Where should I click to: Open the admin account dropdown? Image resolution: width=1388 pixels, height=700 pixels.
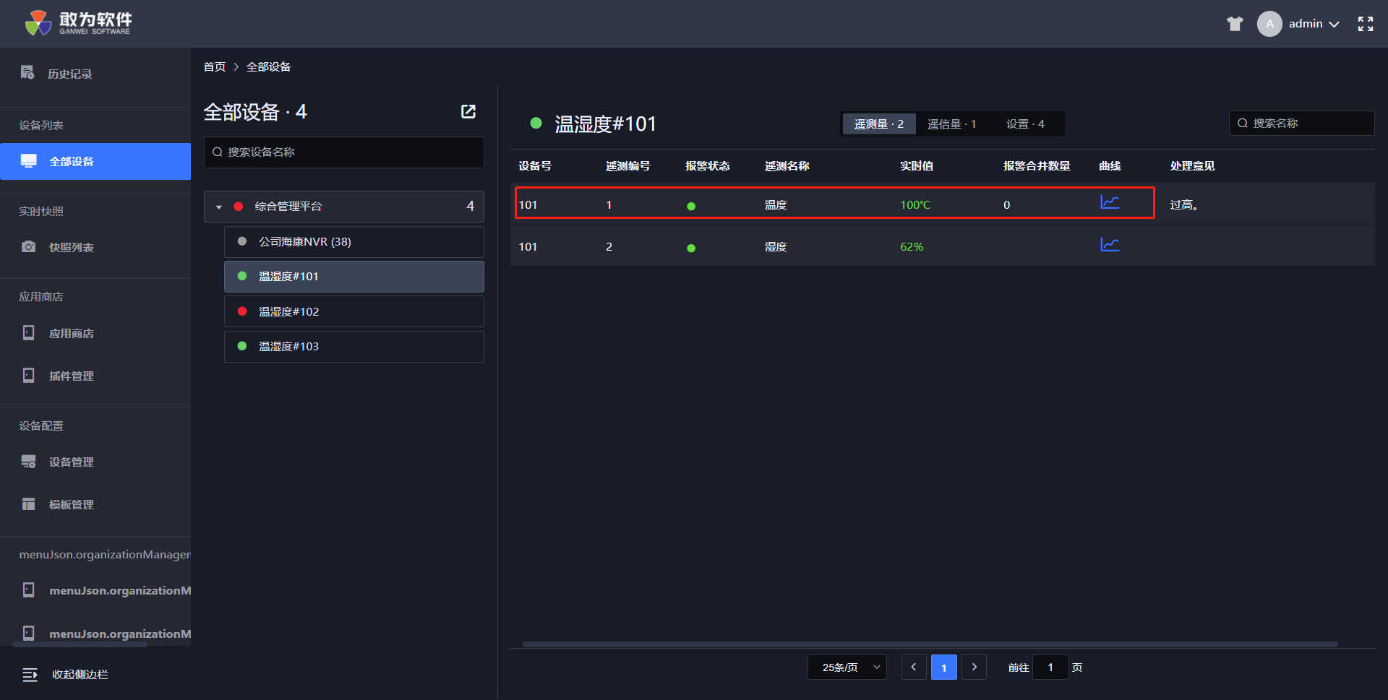pos(1314,24)
